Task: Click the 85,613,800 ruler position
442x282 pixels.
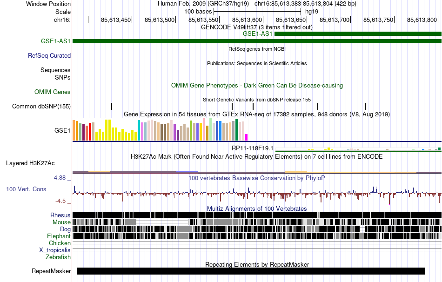Action: [x=422, y=20]
